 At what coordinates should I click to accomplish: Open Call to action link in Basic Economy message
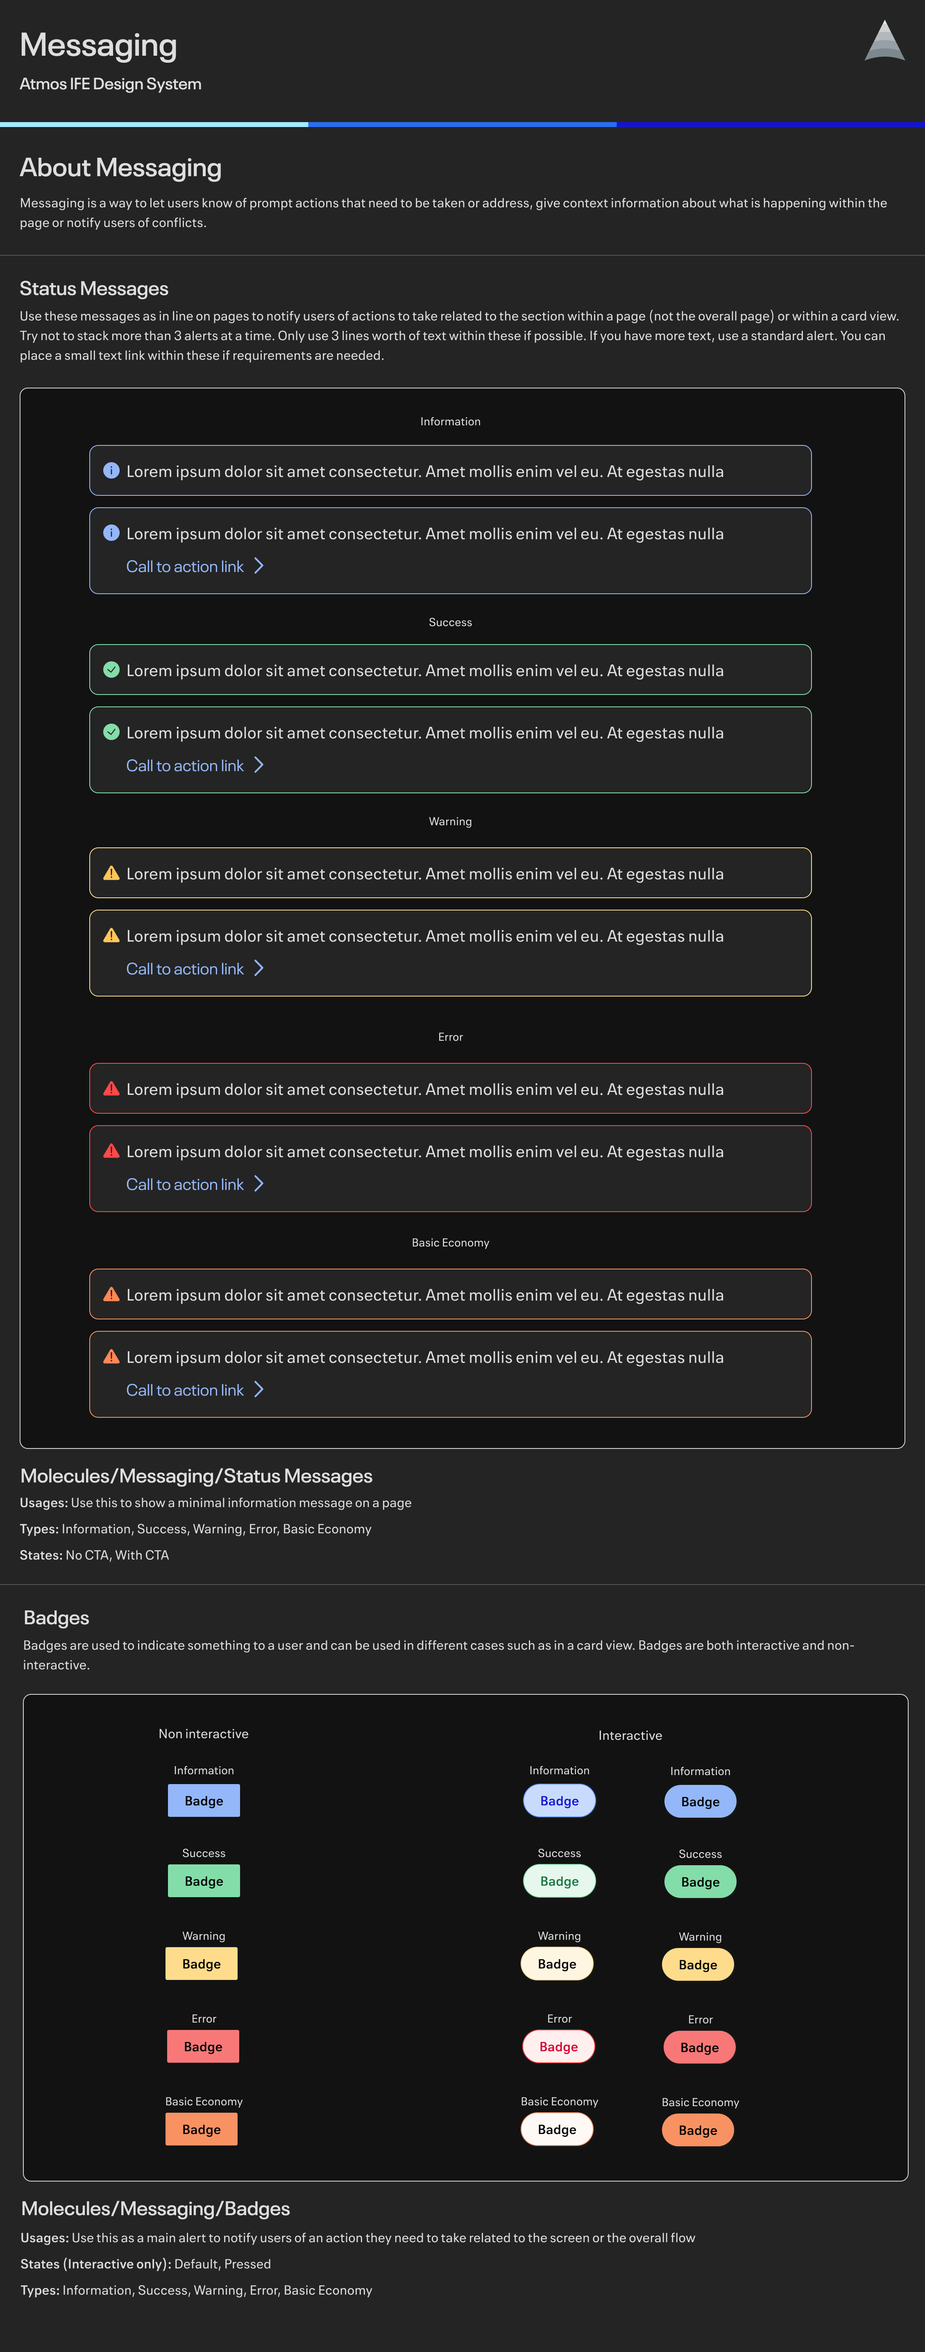184,1389
